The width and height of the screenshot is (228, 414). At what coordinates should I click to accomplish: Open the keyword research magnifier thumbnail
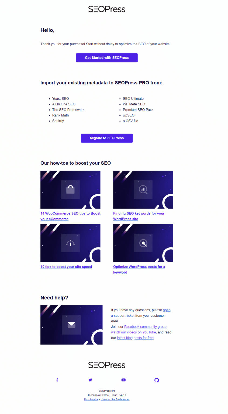pyautogui.click(x=143, y=189)
